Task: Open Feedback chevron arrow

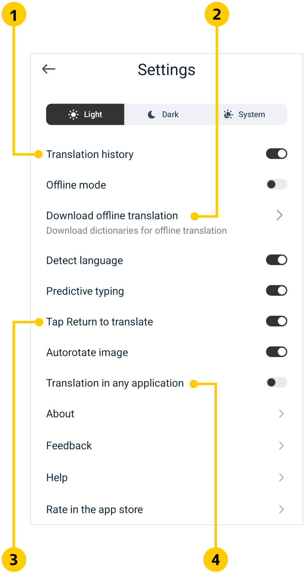Action: (x=281, y=446)
